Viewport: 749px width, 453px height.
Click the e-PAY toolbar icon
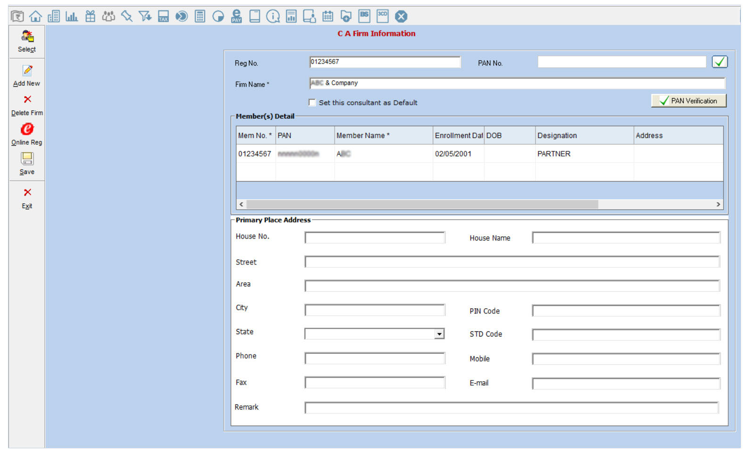click(236, 16)
